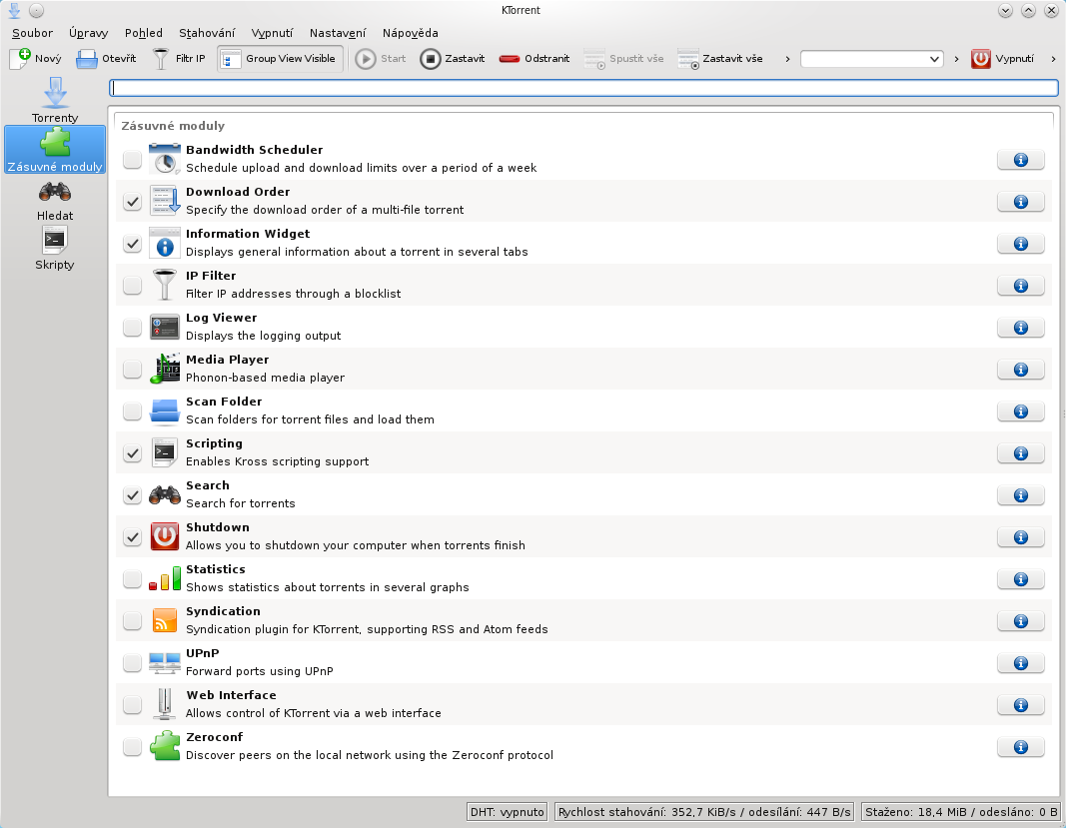The width and height of the screenshot is (1066, 828).
Task: Enable the Web Interface checkbox
Action: click(132, 705)
